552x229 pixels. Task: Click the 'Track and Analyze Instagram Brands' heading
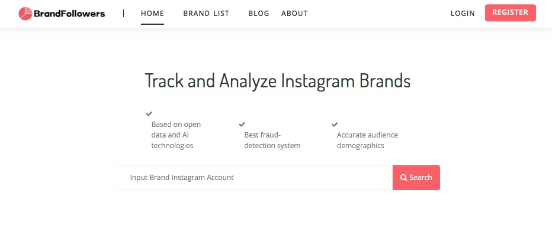pyautogui.click(x=277, y=81)
